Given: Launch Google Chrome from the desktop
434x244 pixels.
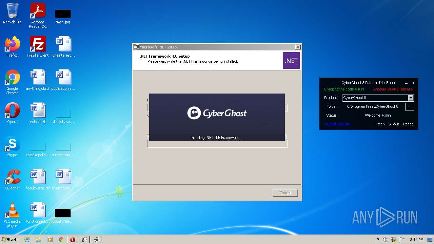Looking at the screenshot, I should [x=12, y=82].
